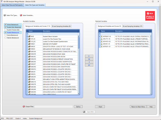Click the add all variables arrow button
The width and height of the screenshot is (161, 120).
coord(89,59)
